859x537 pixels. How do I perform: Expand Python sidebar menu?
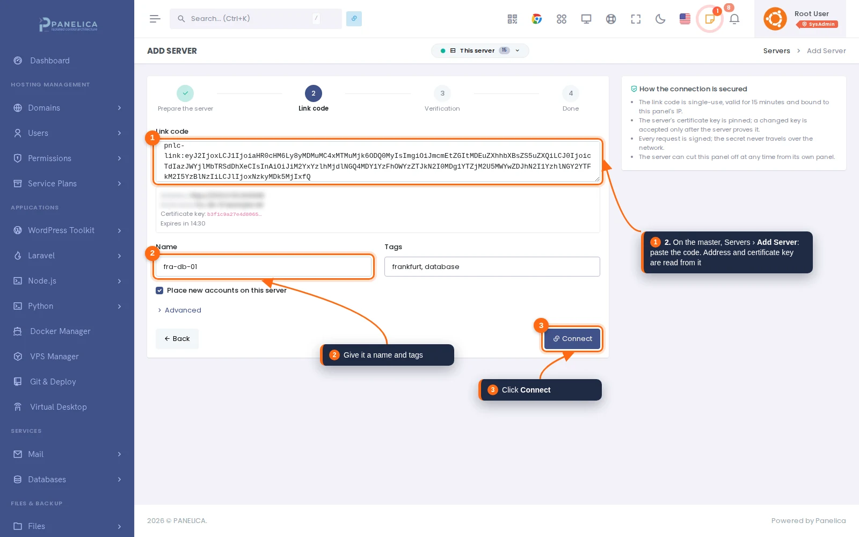tap(67, 306)
